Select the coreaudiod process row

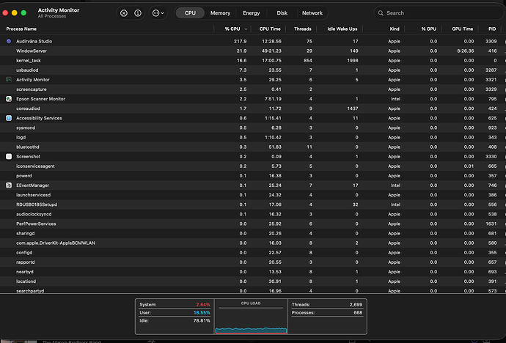[253, 108]
